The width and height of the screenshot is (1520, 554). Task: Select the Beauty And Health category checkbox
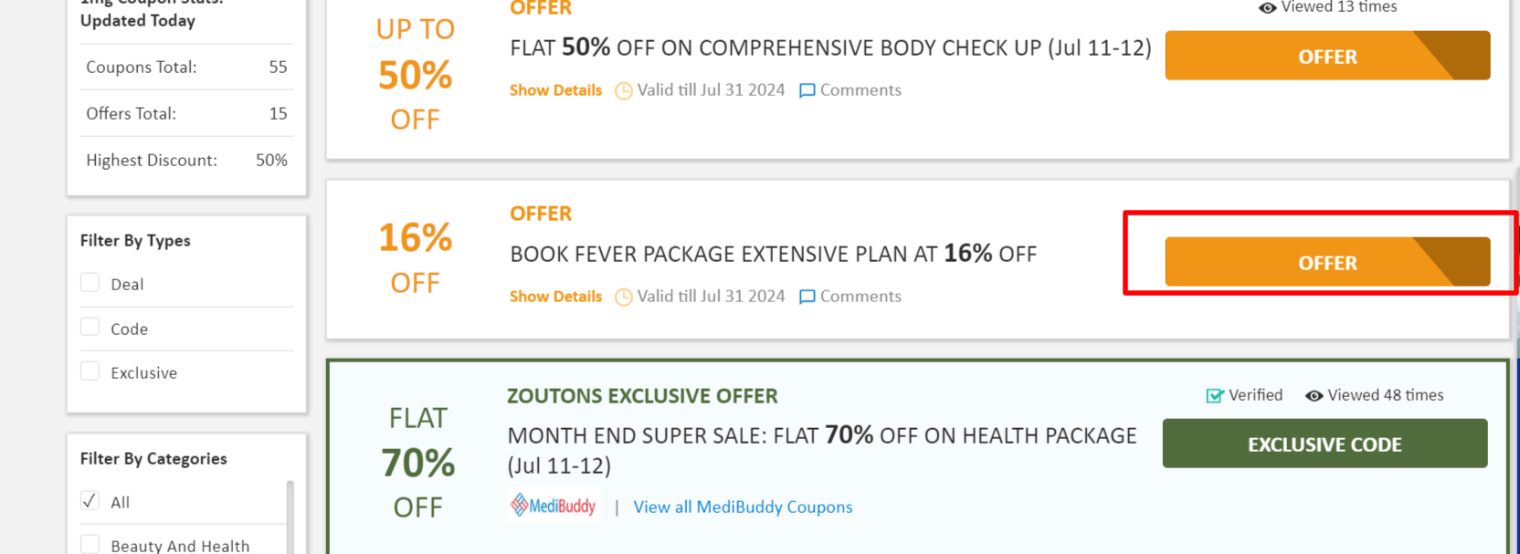90,544
